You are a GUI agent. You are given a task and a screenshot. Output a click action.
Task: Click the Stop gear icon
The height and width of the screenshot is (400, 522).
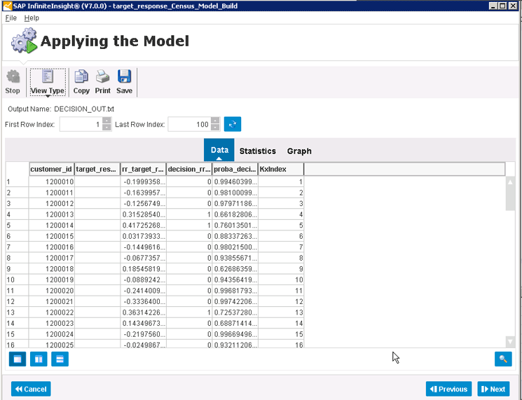click(13, 78)
